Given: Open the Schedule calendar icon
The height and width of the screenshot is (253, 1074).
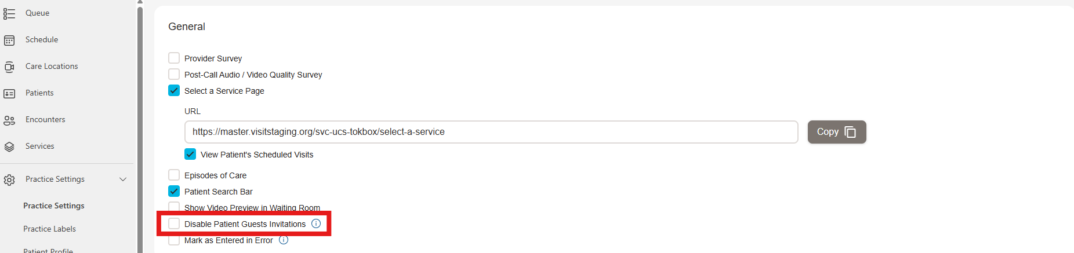Looking at the screenshot, I should [9, 40].
